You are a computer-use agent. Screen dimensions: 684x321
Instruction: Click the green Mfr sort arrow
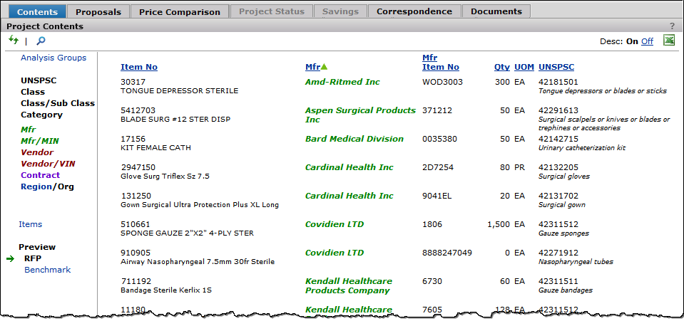click(325, 67)
